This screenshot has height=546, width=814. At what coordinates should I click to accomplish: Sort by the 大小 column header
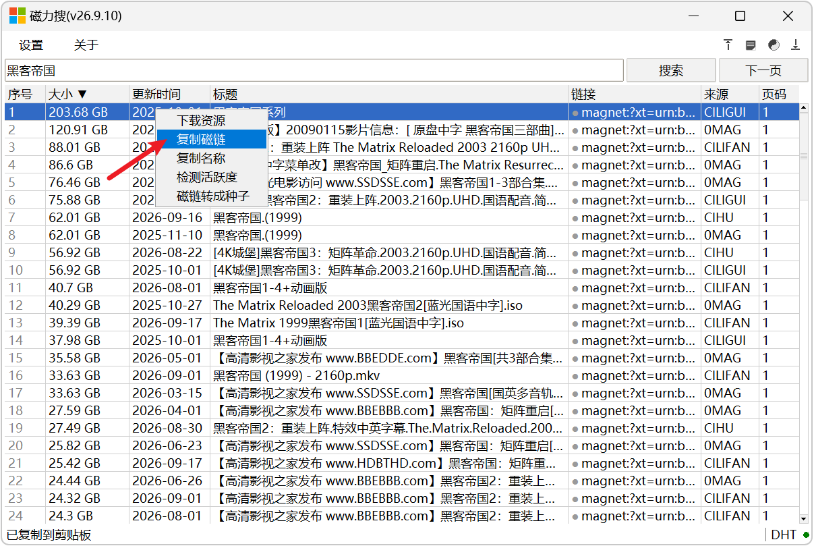coord(87,94)
